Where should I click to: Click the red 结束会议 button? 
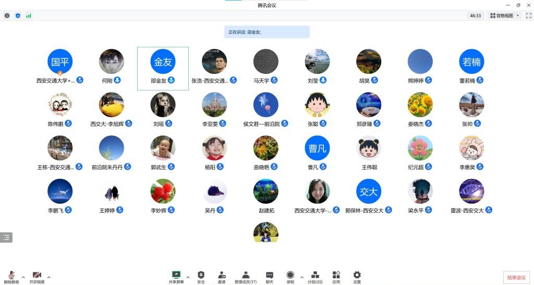click(516, 277)
